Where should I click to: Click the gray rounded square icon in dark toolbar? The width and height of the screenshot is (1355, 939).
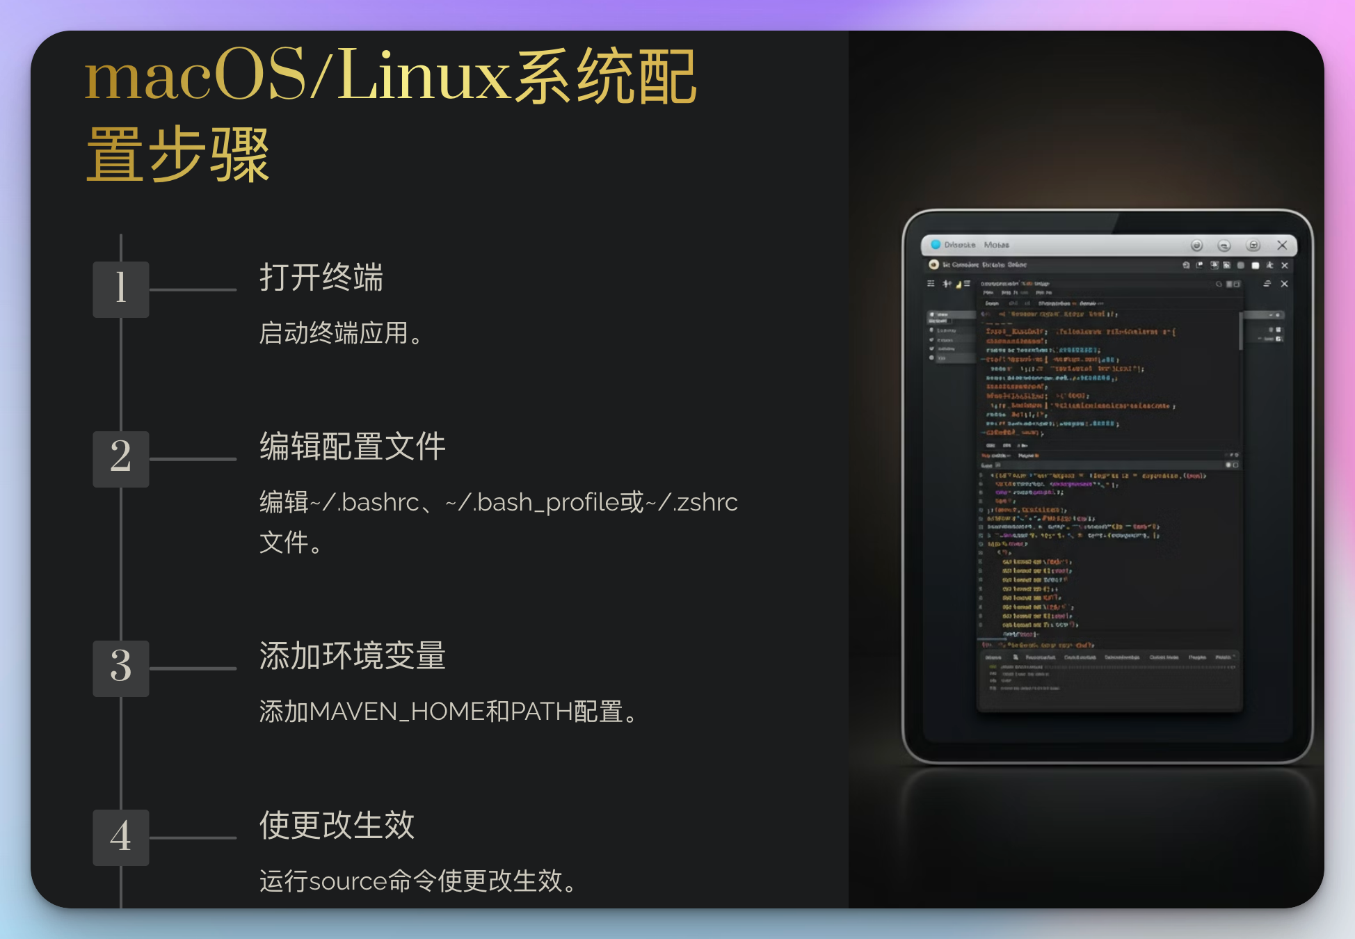click(x=1240, y=266)
